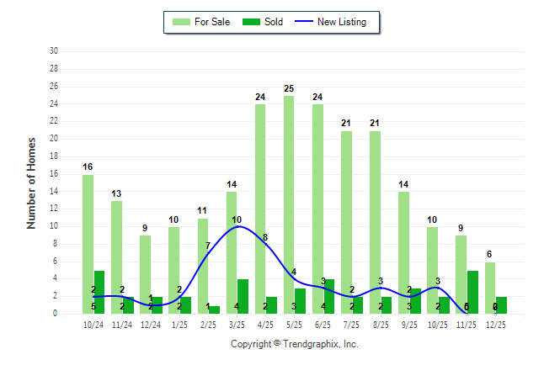Viewport: 544px width, 365px height.
Task: Click the 3/25 x-axis date label
Action: click(x=237, y=324)
